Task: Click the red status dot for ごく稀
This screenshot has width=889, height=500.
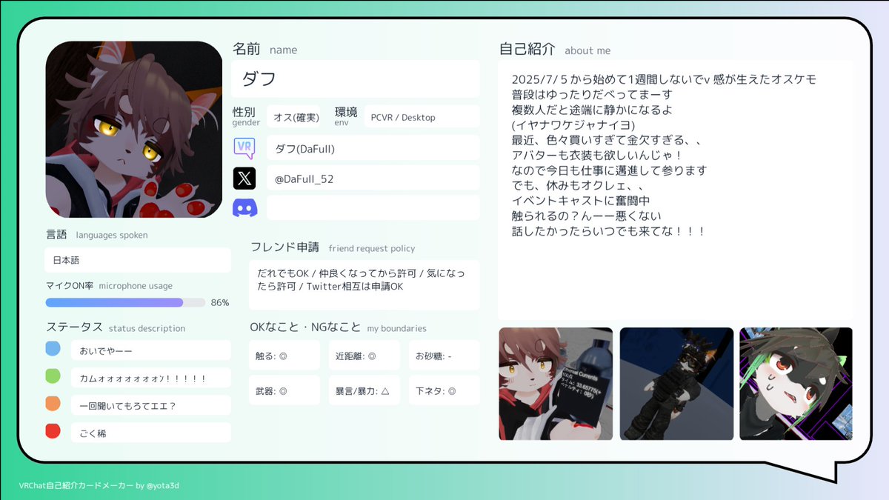Action: (x=53, y=432)
